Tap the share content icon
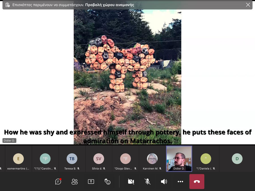The image size is (255, 191). (x=91, y=182)
